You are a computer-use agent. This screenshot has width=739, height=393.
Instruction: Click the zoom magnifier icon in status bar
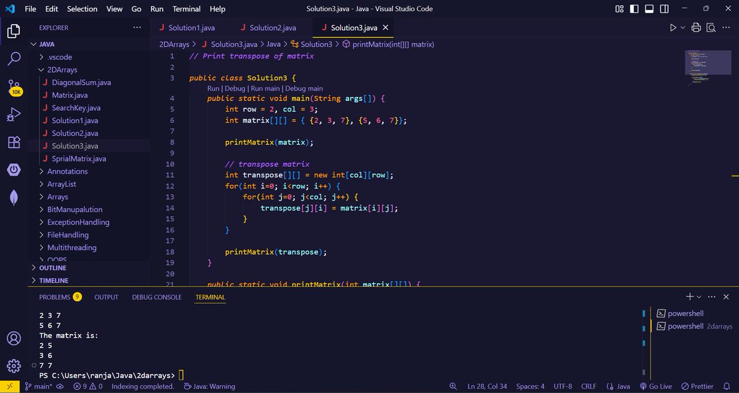[x=453, y=386]
